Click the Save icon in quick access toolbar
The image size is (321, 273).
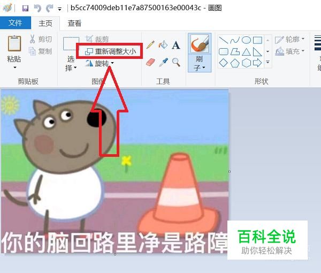tap(25, 9)
